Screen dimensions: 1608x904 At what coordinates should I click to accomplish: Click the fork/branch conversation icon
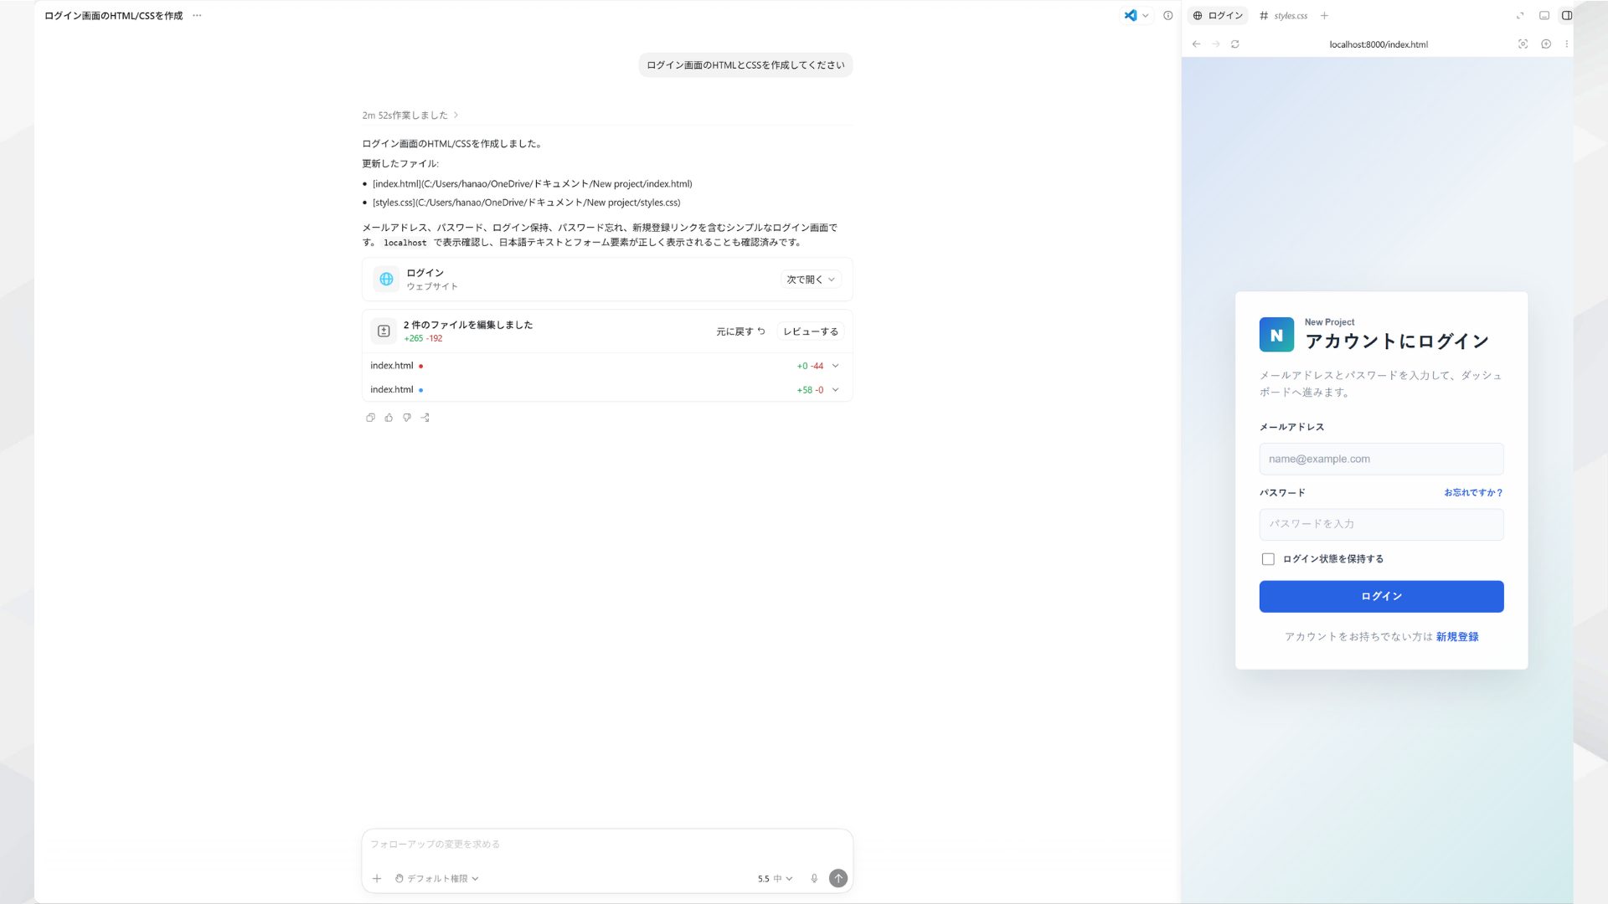(x=425, y=418)
